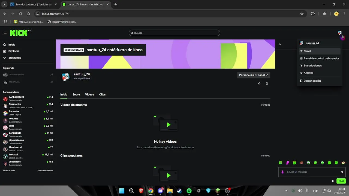The width and height of the screenshot is (349, 196).
Task: Switch to the Clips tab
Action: 102,94
